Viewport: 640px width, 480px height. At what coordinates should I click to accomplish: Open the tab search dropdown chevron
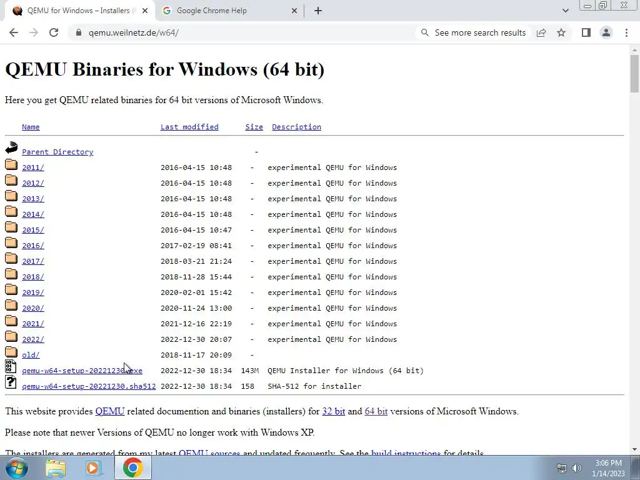coord(565,11)
